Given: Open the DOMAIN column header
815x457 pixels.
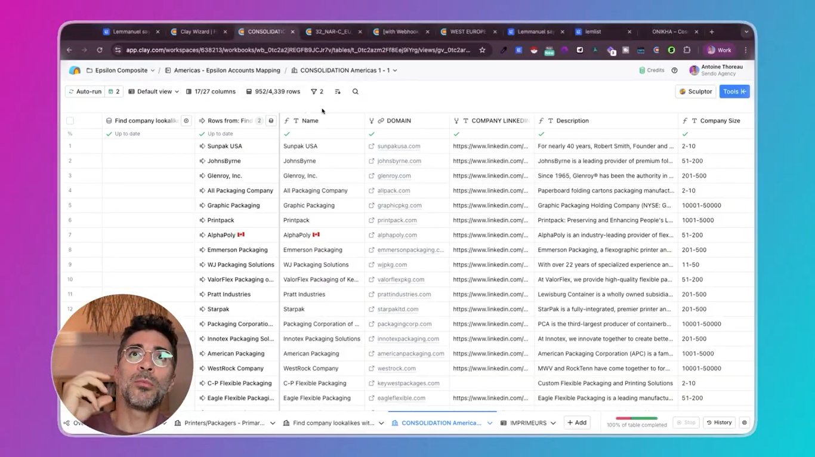Looking at the screenshot, I should pos(407,121).
